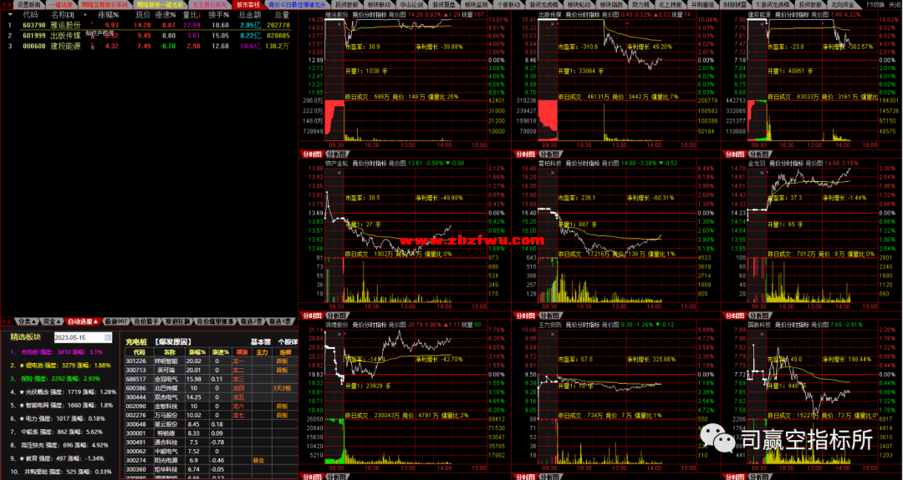Select the 锂电池 sector entry

[61, 365]
